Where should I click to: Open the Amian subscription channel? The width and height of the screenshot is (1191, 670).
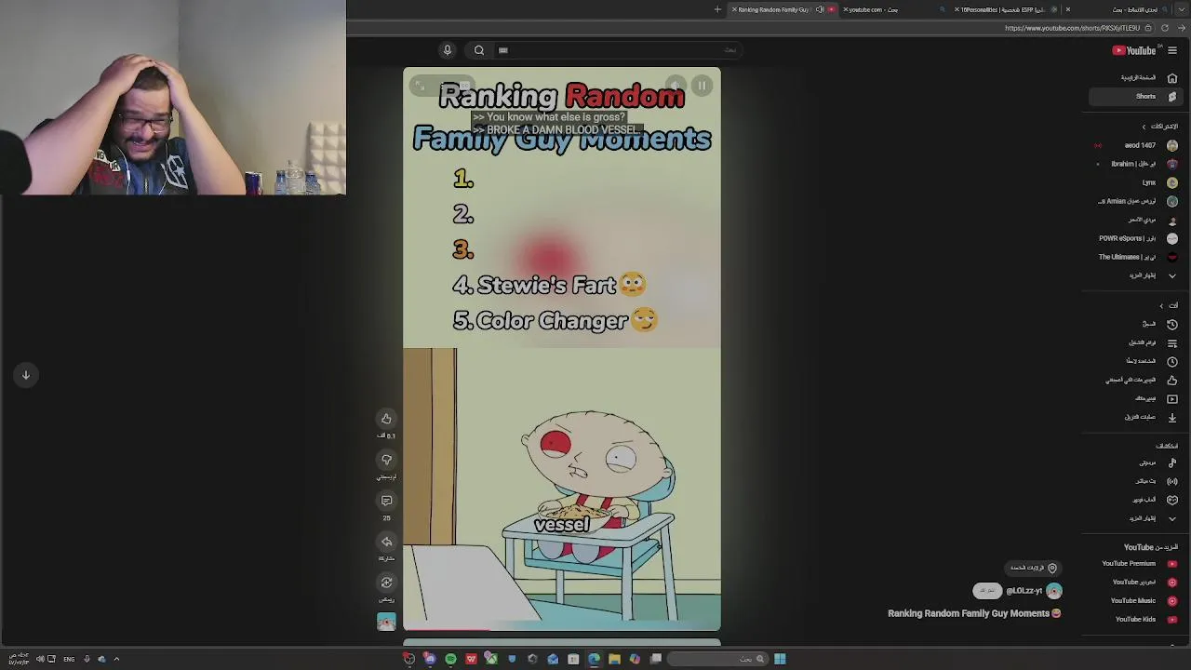[x=1137, y=201]
